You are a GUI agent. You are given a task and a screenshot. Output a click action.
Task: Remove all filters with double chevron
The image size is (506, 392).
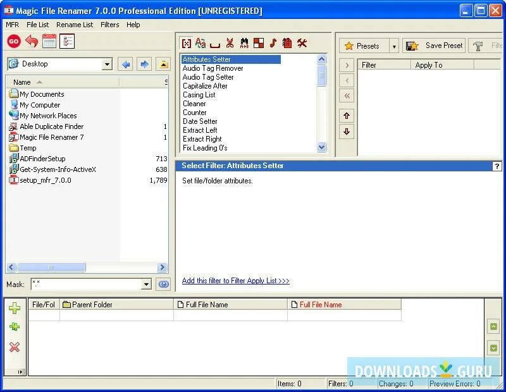[x=347, y=95]
